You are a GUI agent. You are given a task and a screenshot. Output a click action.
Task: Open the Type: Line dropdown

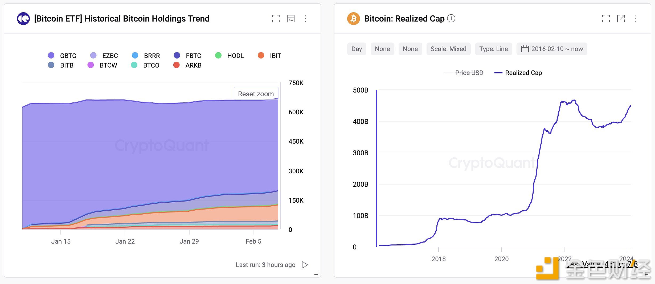point(493,49)
